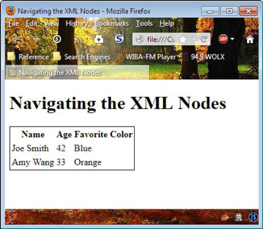Open the Adblock Plus dropdown arrow
Viewport: 263px width, 229px height.
click(x=232, y=39)
